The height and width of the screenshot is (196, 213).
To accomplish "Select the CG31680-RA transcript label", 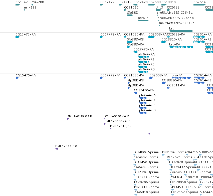I will pyautogui.click(x=134, y=34).
